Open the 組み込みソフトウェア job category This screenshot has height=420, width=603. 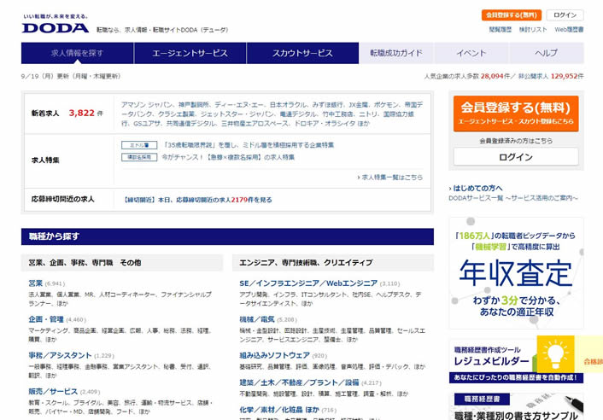274,355
